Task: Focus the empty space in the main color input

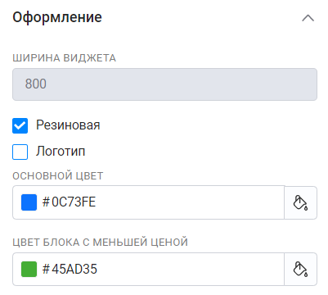Action: (191, 202)
